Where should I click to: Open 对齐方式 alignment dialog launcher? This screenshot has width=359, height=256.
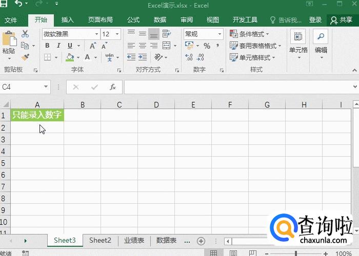click(177, 71)
